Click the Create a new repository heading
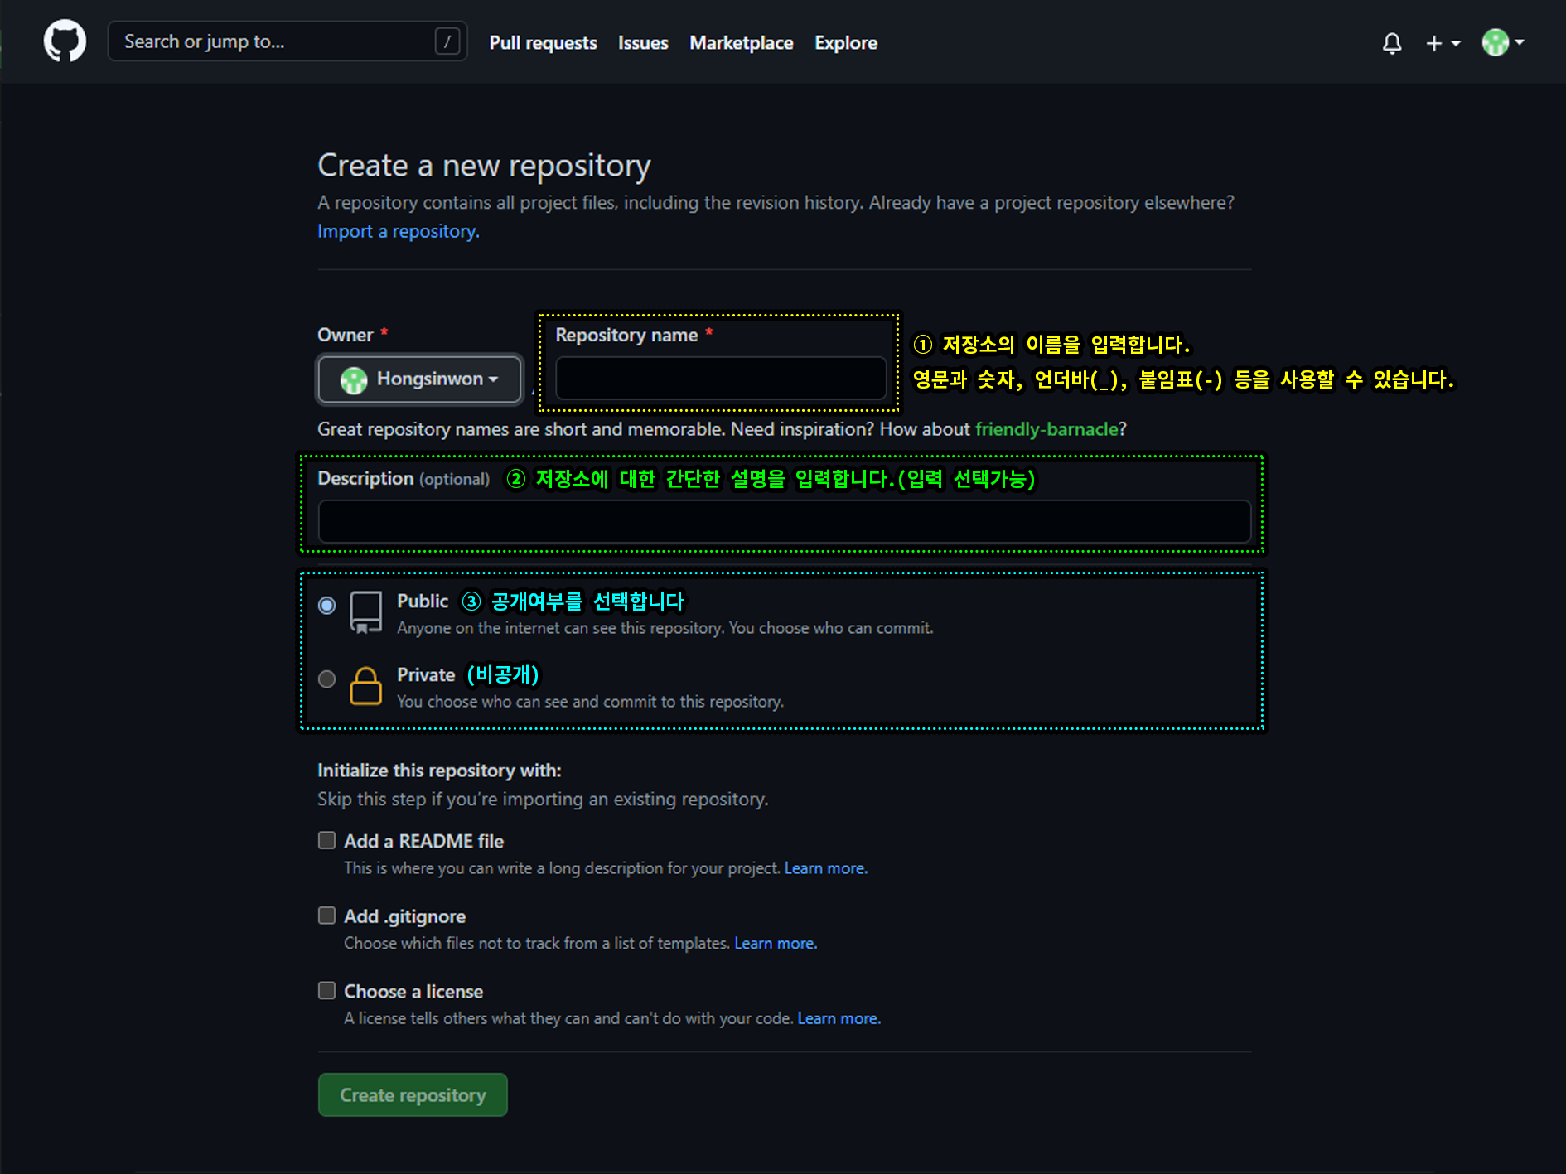Image resolution: width=1566 pixels, height=1174 pixels. click(x=484, y=166)
